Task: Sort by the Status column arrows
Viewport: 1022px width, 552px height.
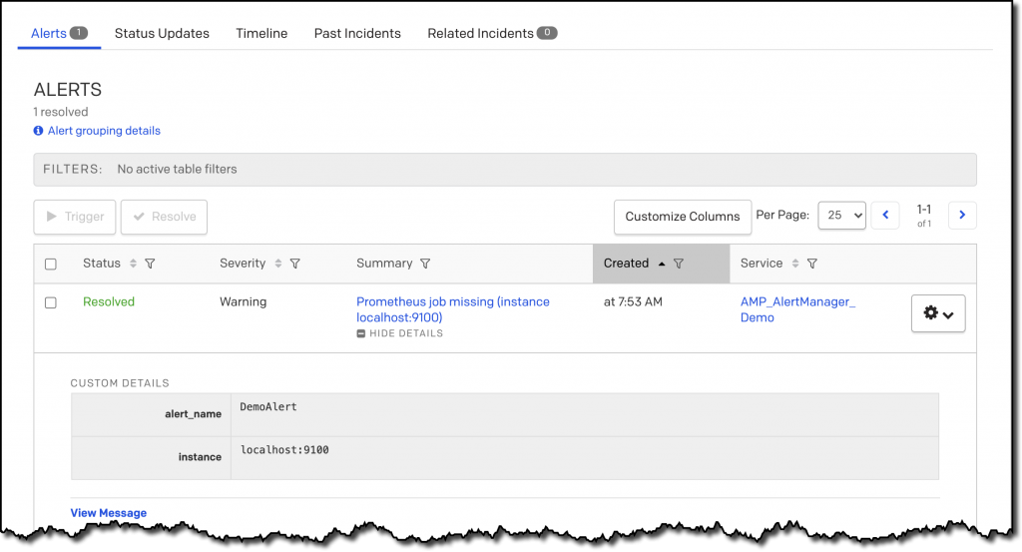Action: point(133,264)
